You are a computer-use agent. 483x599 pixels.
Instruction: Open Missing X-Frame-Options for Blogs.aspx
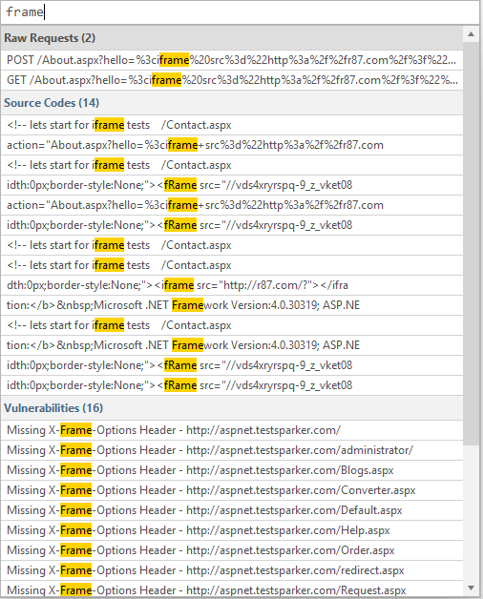click(x=232, y=470)
